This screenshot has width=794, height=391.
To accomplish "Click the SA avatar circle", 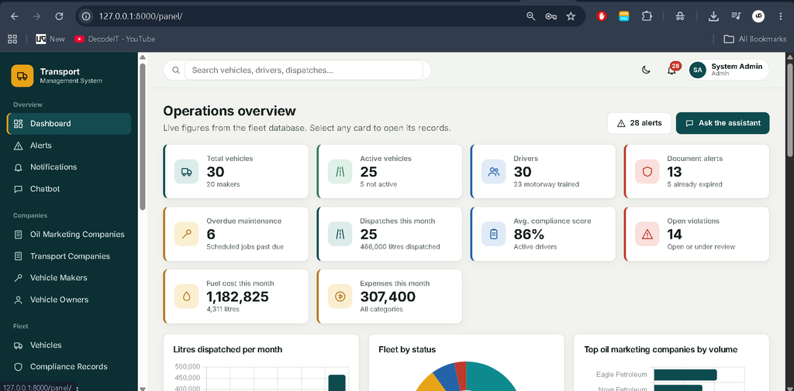I will click(698, 70).
